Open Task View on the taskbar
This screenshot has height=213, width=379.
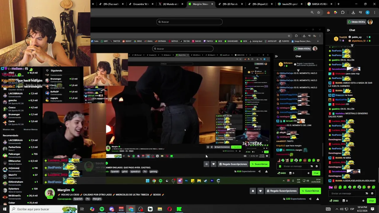tap(82, 209)
